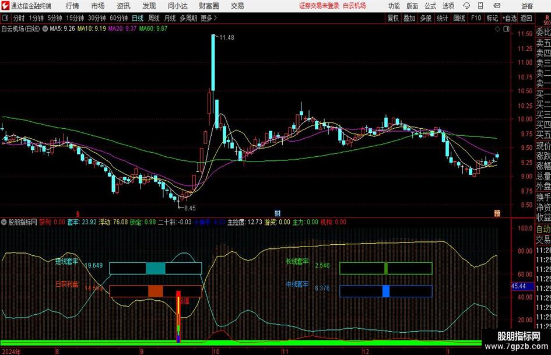Expand the dropdown arrow beside 白云机场(日线)

tap(45, 29)
